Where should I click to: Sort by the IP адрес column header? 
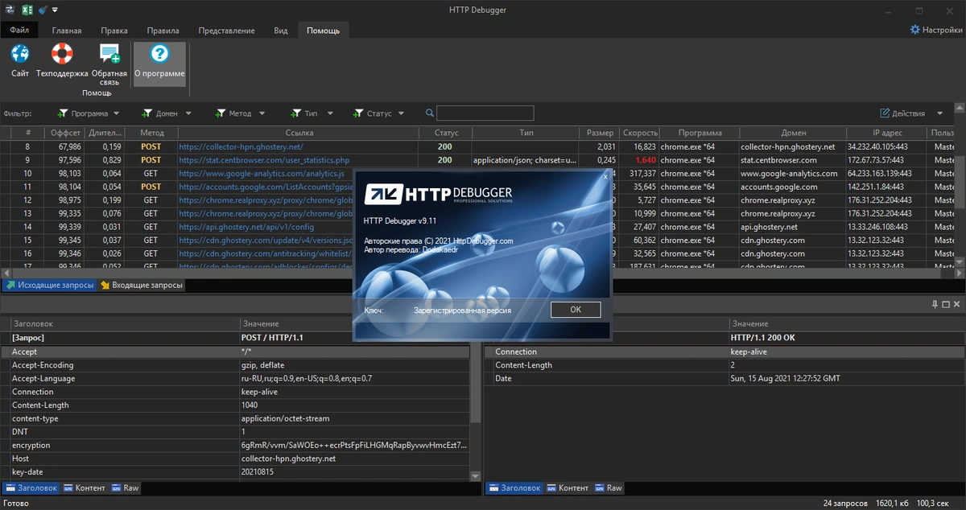pyautogui.click(x=887, y=133)
